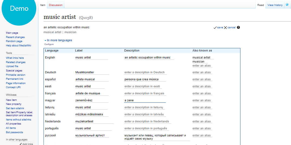The image size is (291, 145).
Task: Click the All properties sidebar link
Action: point(14,124)
